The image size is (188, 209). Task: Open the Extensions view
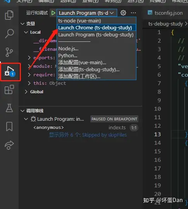pyautogui.click(x=9, y=89)
